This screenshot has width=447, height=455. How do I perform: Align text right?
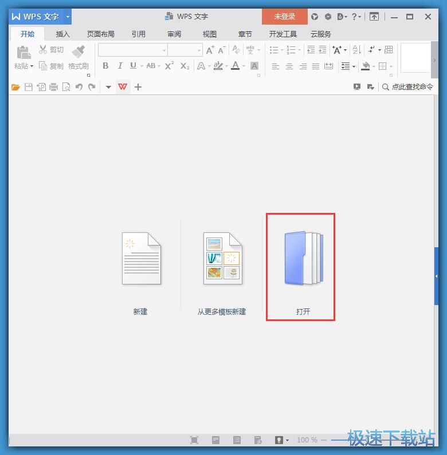pos(303,66)
